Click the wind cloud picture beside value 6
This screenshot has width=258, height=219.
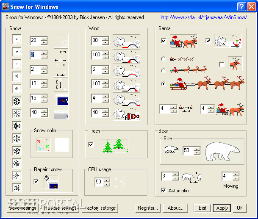pos(126,70)
